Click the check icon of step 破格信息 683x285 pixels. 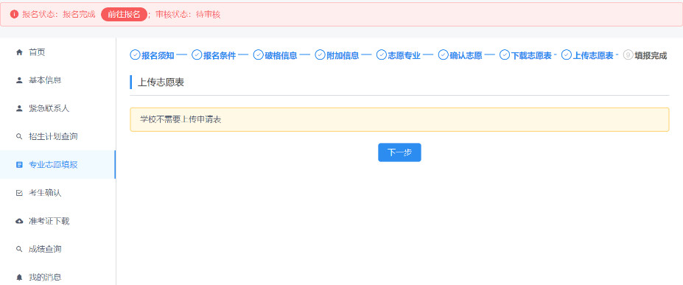(x=259, y=54)
